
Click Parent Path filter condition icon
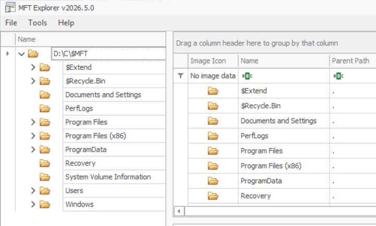(338, 76)
